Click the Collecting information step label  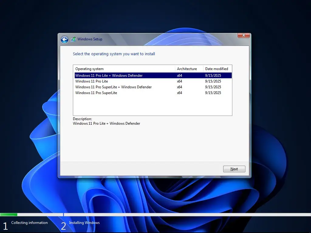click(x=29, y=223)
